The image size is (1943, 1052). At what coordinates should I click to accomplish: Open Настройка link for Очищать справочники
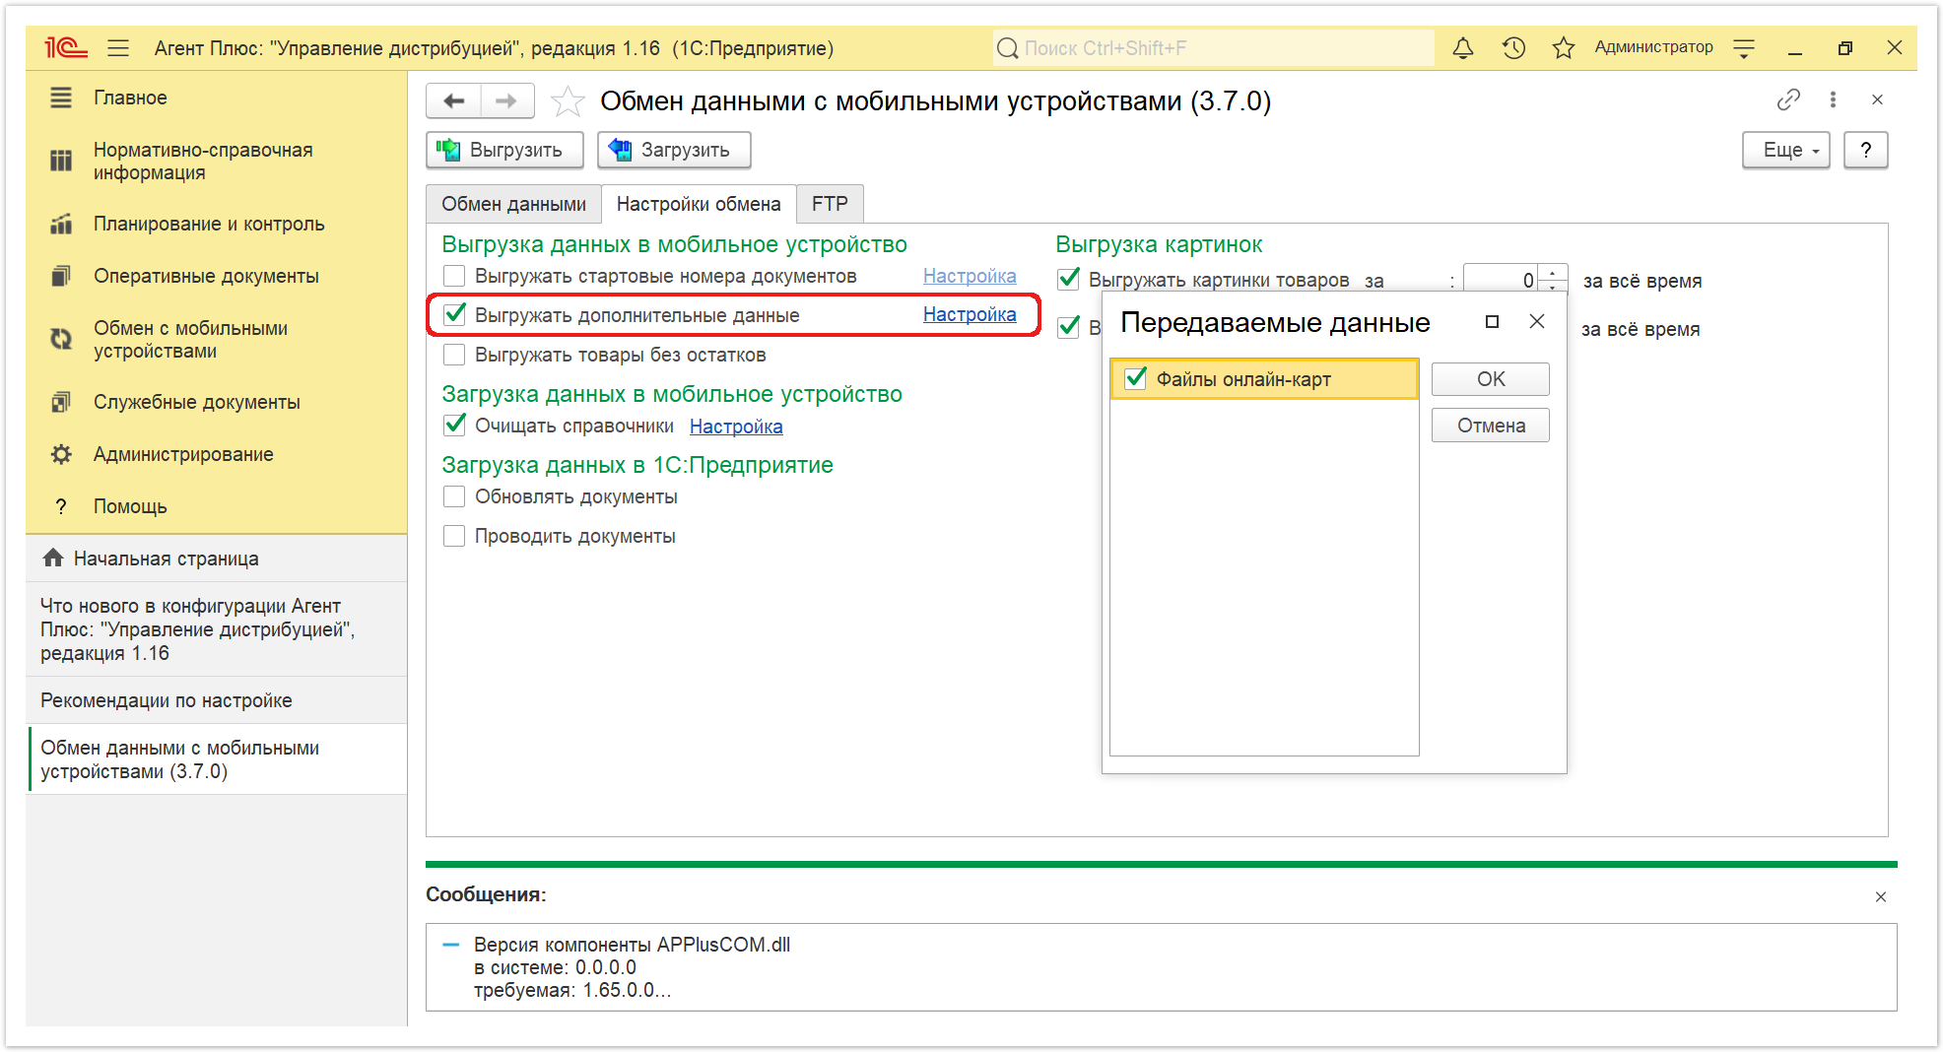click(736, 427)
